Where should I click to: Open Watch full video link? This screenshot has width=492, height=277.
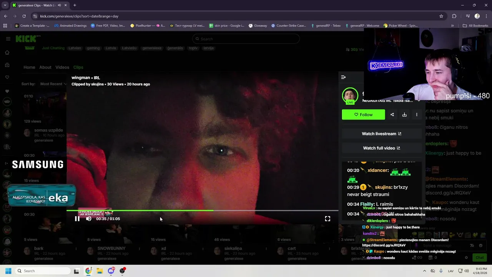tap(381, 148)
